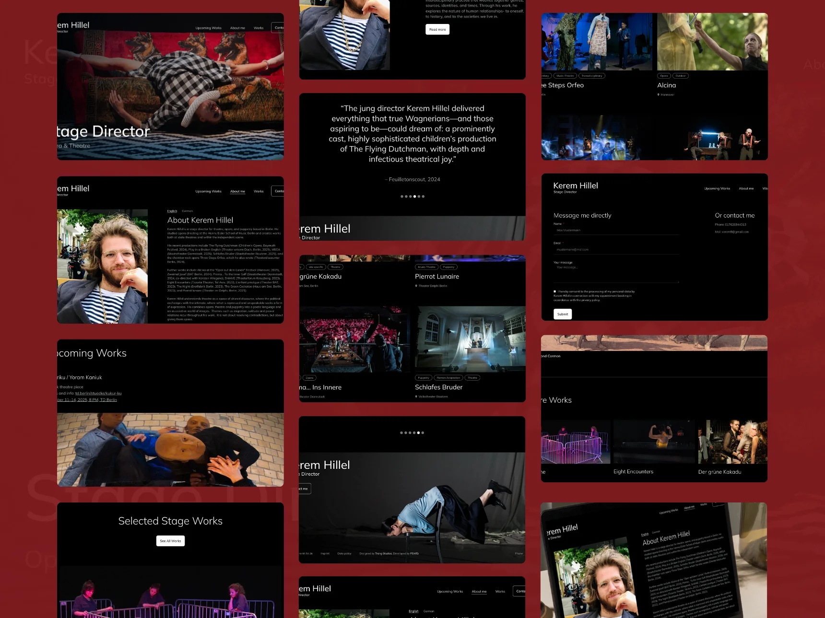825x618 pixels.
Task: Click the Read more button
Action: point(437,30)
